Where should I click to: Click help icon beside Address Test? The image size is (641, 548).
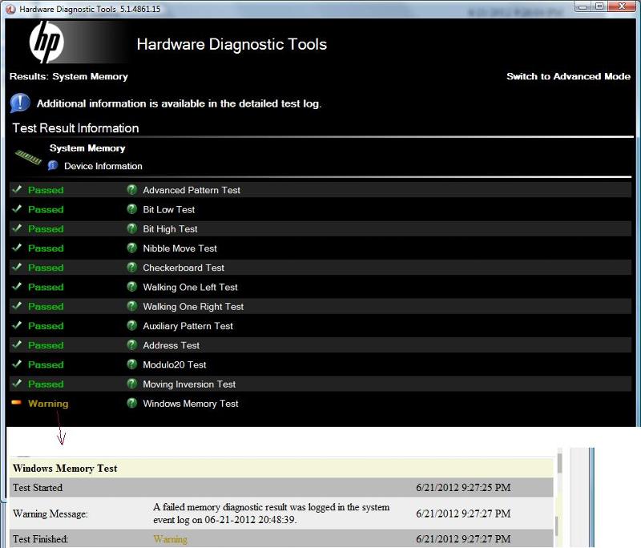coord(132,345)
